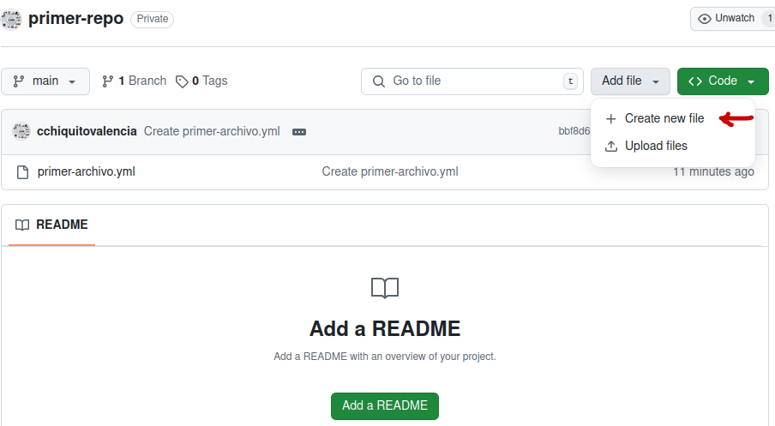View the 0 Tags link

click(201, 81)
